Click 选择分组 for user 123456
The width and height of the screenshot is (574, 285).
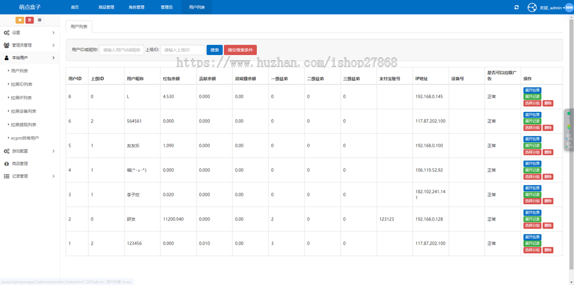532,250
